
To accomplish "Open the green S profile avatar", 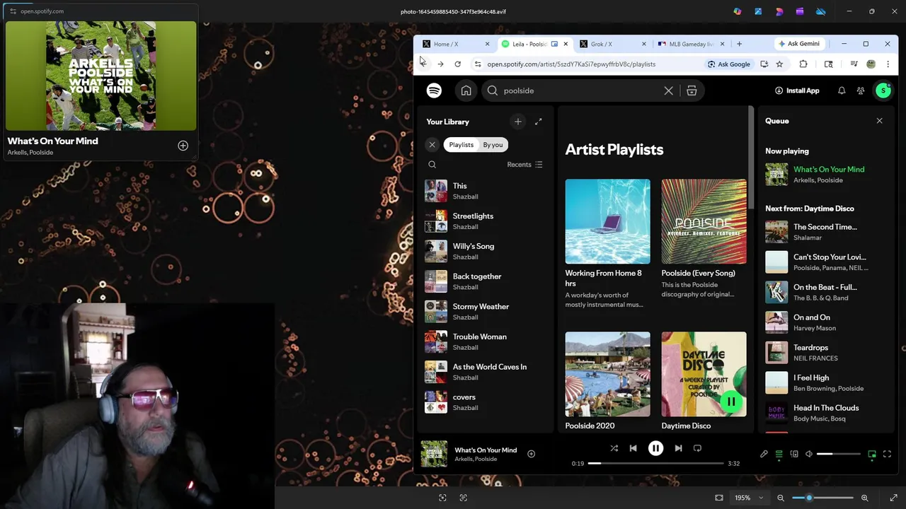I will 883,90.
